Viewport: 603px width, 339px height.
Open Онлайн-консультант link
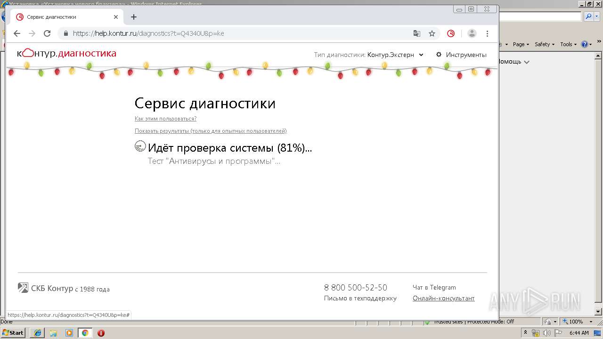[x=444, y=298]
